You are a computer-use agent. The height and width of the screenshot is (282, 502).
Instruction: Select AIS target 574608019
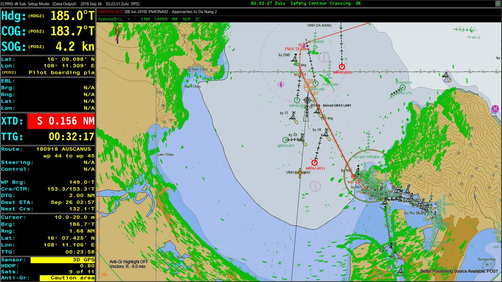402,88
